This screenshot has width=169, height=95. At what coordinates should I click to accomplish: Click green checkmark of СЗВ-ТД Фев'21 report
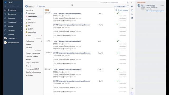118,81
